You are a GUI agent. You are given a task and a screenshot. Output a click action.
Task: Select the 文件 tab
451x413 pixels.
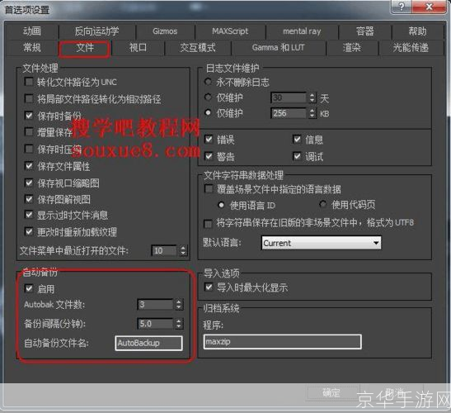click(x=85, y=48)
